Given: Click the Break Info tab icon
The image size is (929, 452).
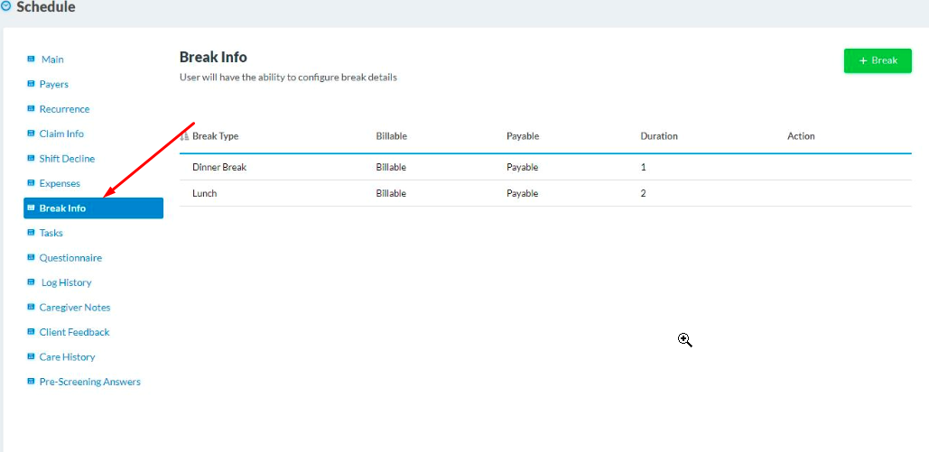Looking at the screenshot, I should 32,208.
